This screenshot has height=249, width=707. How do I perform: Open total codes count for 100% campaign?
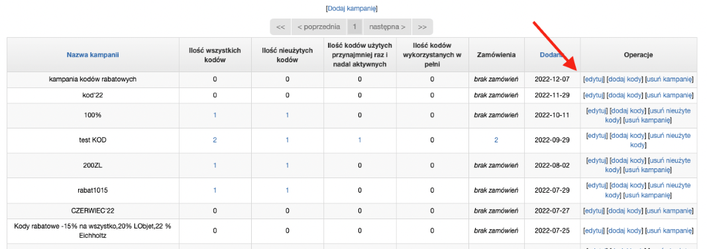[215, 115]
